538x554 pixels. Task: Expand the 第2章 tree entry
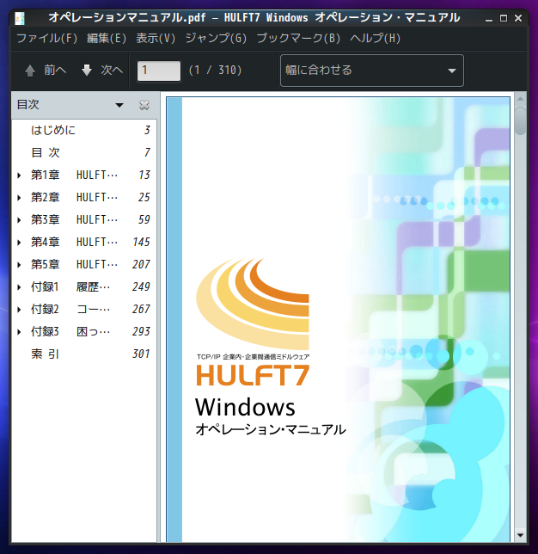(x=19, y=198)
